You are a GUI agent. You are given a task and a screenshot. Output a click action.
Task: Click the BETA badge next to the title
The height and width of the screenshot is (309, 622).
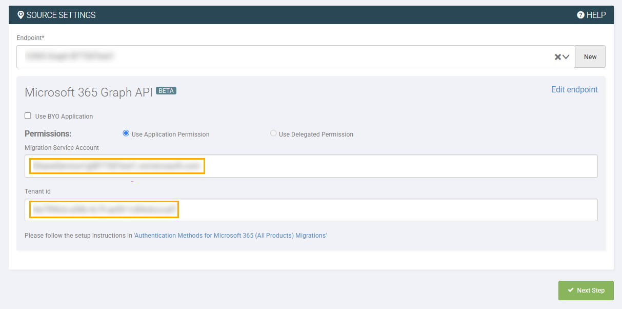tap(166, 91)
